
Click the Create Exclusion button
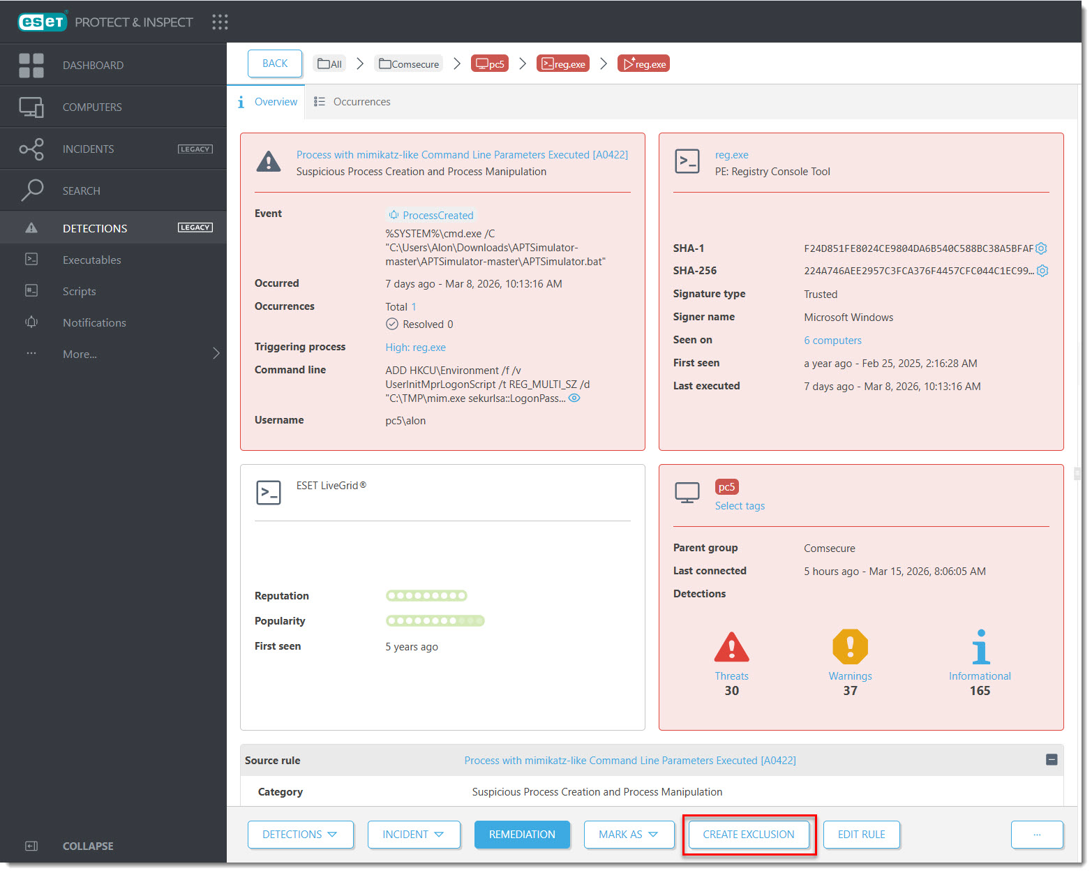pos(749,835)
